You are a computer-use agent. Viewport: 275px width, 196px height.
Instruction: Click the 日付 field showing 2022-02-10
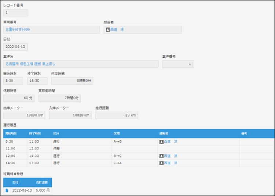[15, 47]
